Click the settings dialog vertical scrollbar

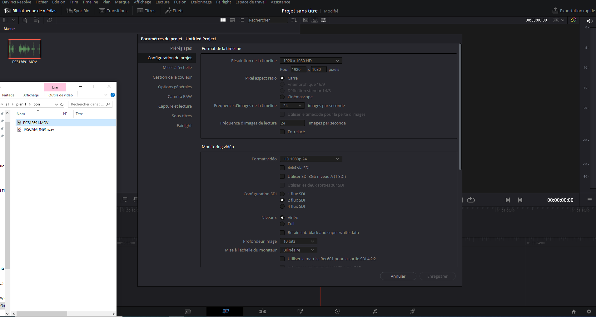[460, 107]
